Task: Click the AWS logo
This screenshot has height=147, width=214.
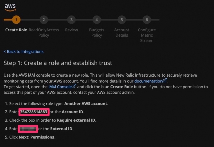Action: coord(10,8)
